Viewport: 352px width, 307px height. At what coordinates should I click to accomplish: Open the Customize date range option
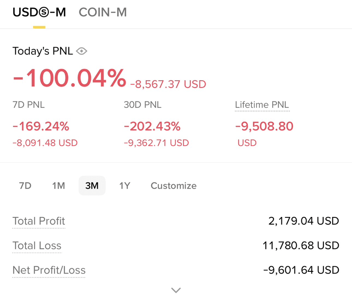(174, 186)
